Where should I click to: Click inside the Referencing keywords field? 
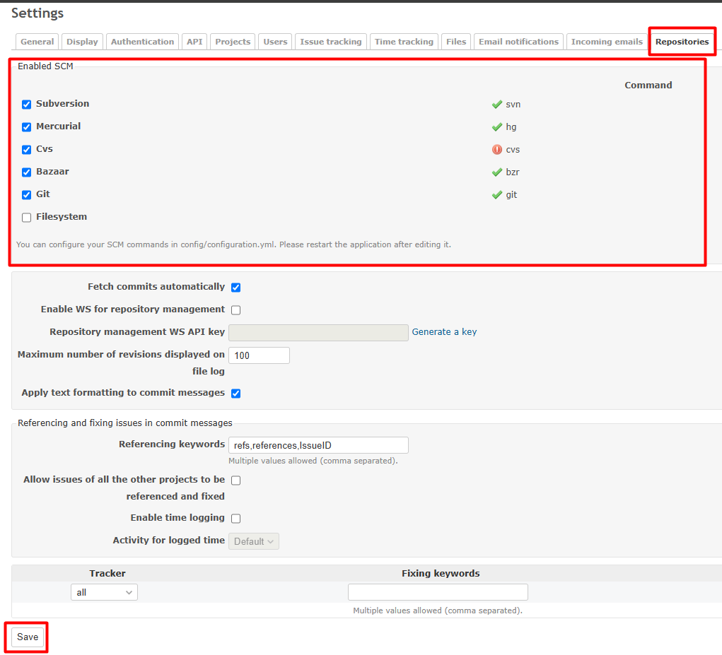[x=318, y=444]
